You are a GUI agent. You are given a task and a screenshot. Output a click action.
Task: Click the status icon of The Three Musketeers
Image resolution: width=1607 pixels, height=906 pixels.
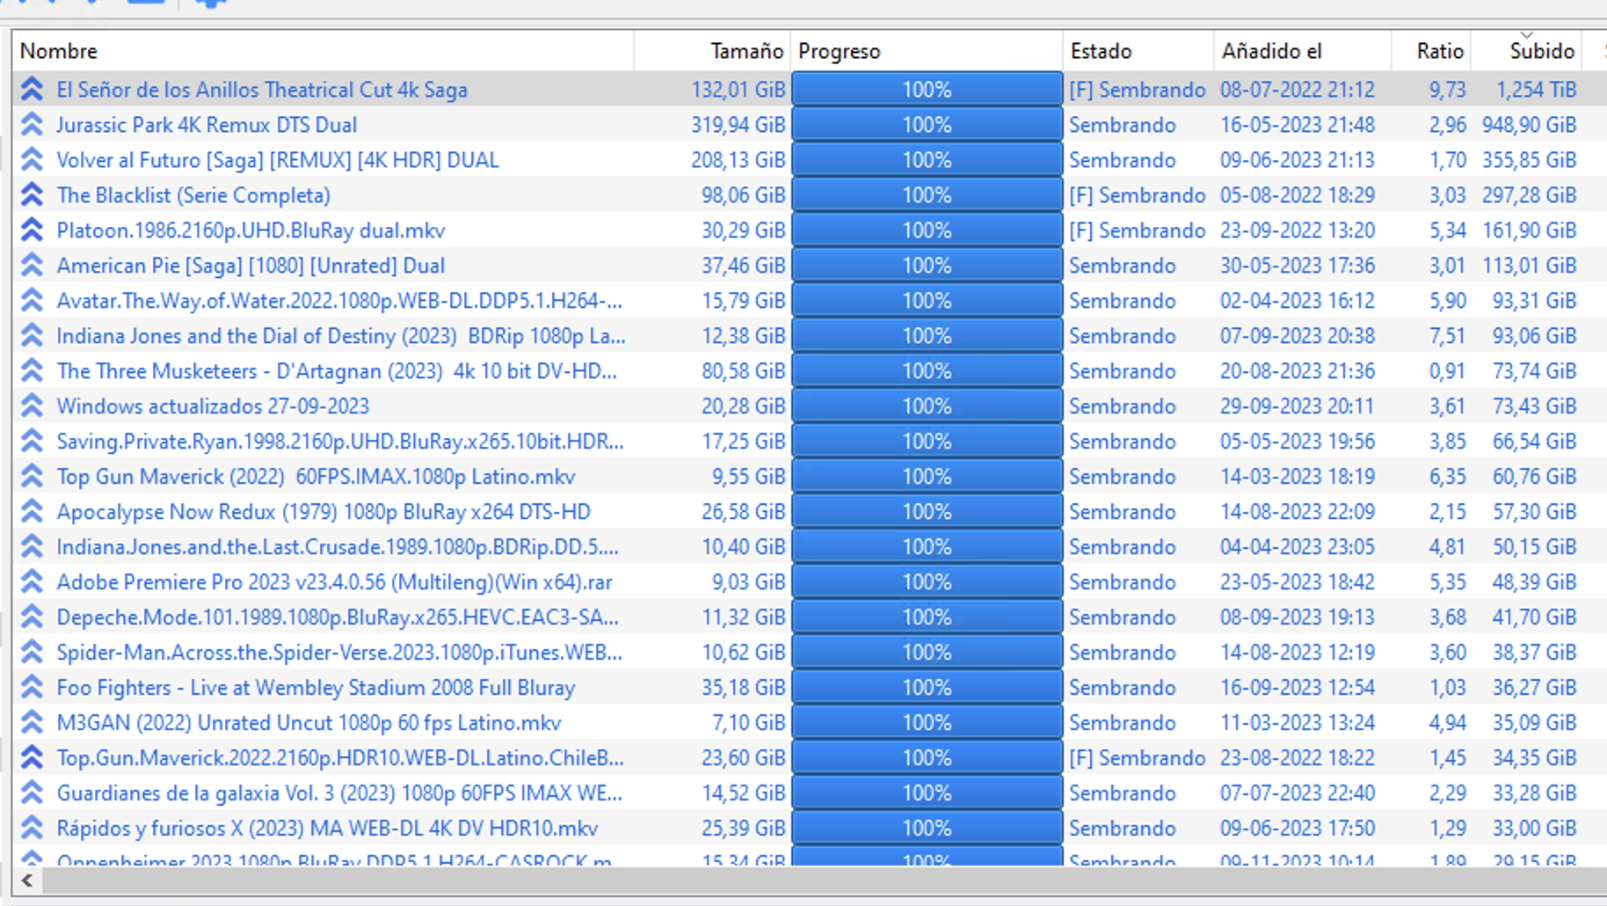click(x=32, y=370)
